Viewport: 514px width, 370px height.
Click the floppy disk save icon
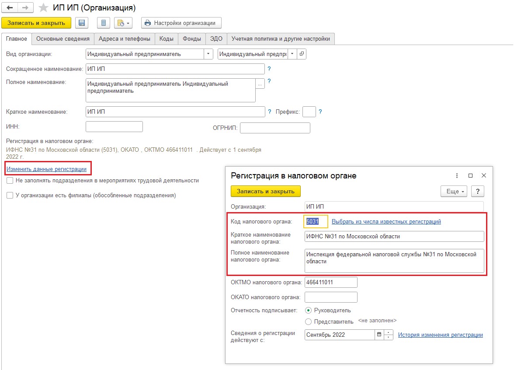(82, 23)
